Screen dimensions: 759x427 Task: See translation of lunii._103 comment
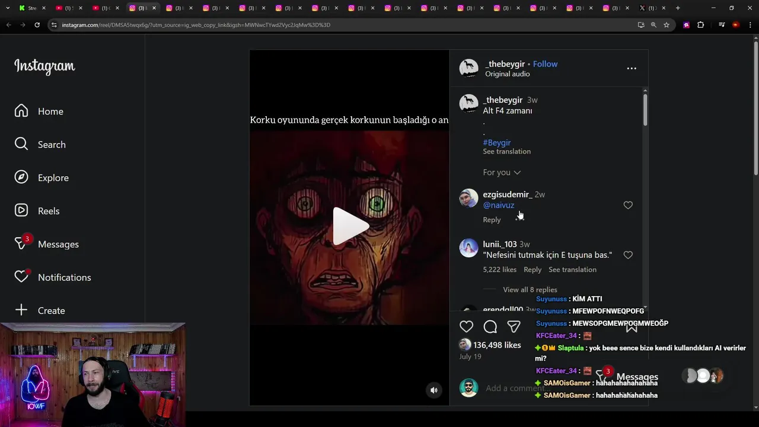tap(572, 269)
